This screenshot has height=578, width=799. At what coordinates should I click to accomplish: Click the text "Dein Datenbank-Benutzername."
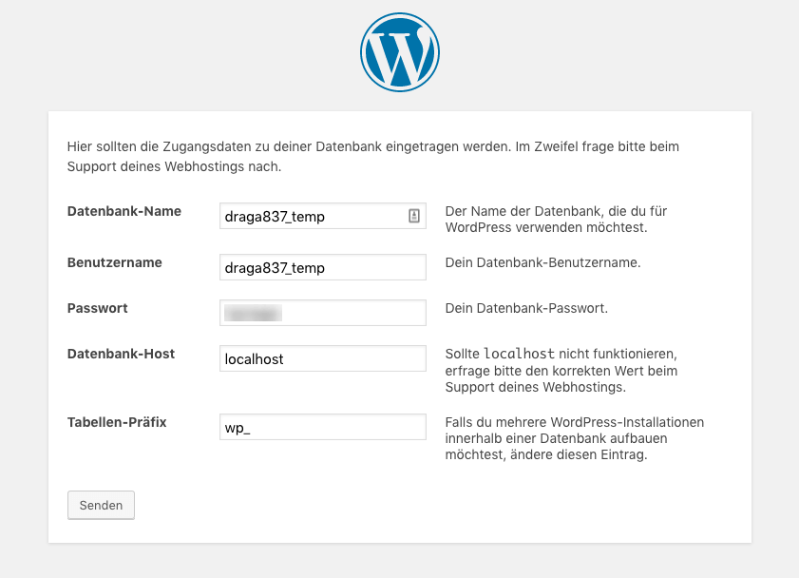point(542,262)
